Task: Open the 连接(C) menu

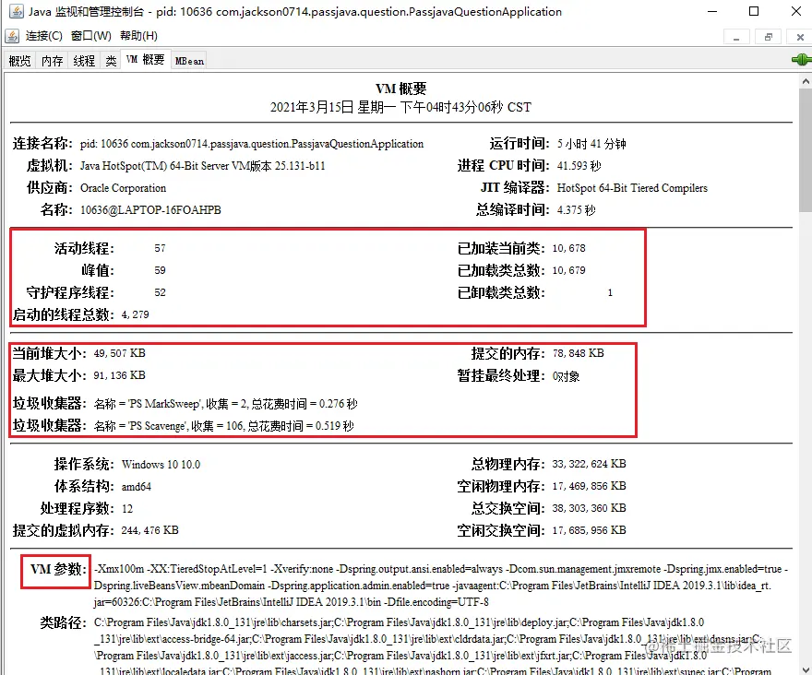Action: click(44, 36)
